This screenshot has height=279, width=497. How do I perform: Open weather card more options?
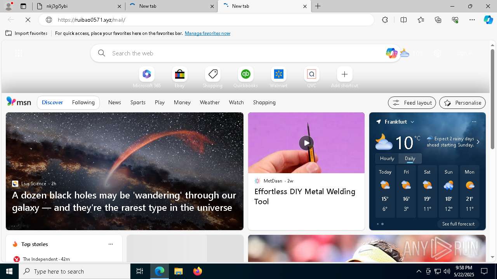[x=474, y=122]
